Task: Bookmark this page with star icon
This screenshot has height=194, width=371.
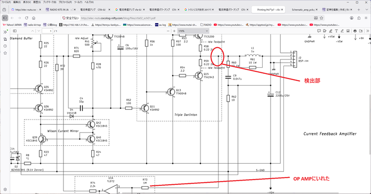Action: click(x=322, y=18)
